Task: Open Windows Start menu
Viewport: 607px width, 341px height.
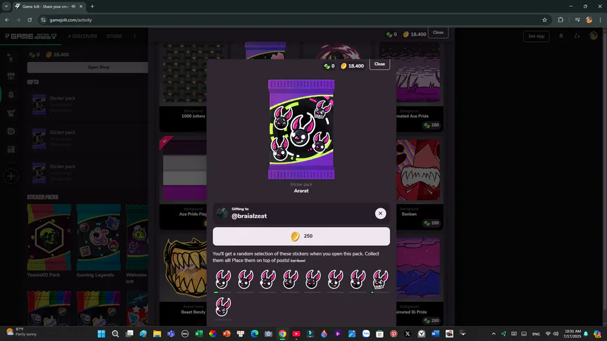Action: [101, 334]
